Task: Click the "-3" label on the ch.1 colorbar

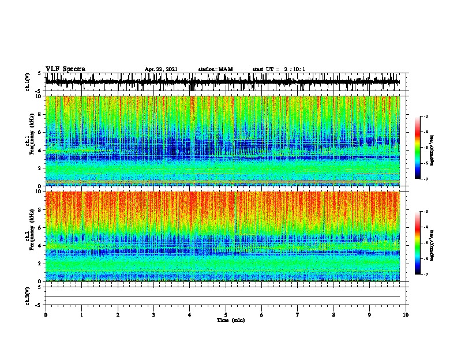Action: 426,117
